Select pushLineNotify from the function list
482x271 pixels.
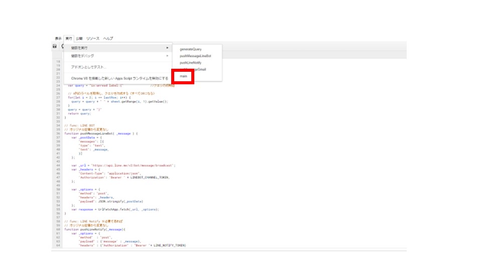tap(191, 63)
